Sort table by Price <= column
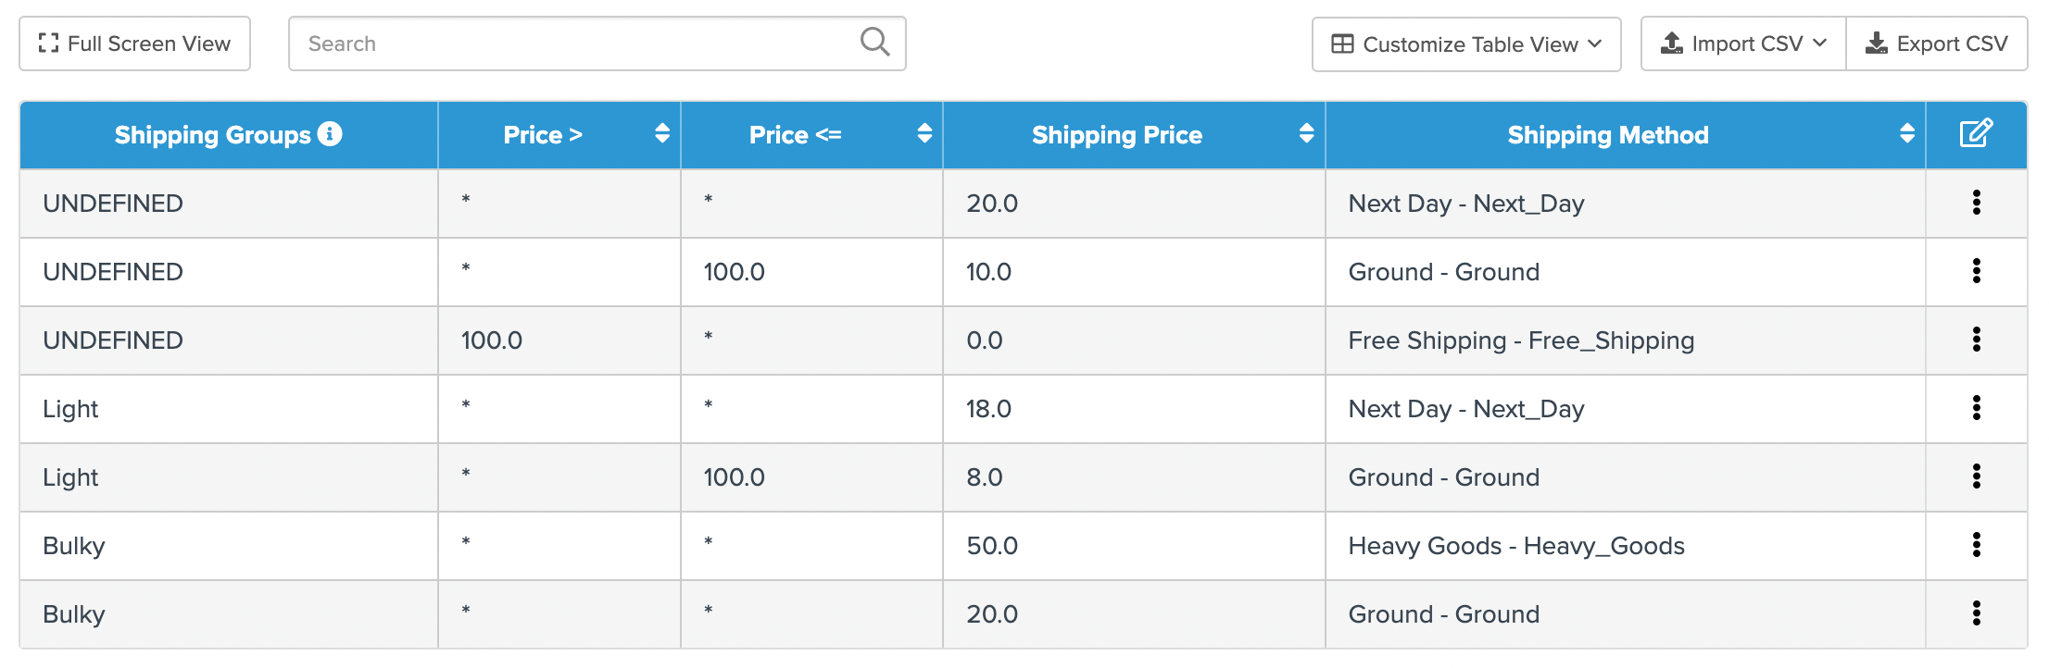Image resolution: width=2049 pixels, height=668 pixels. tap(924, 134)
